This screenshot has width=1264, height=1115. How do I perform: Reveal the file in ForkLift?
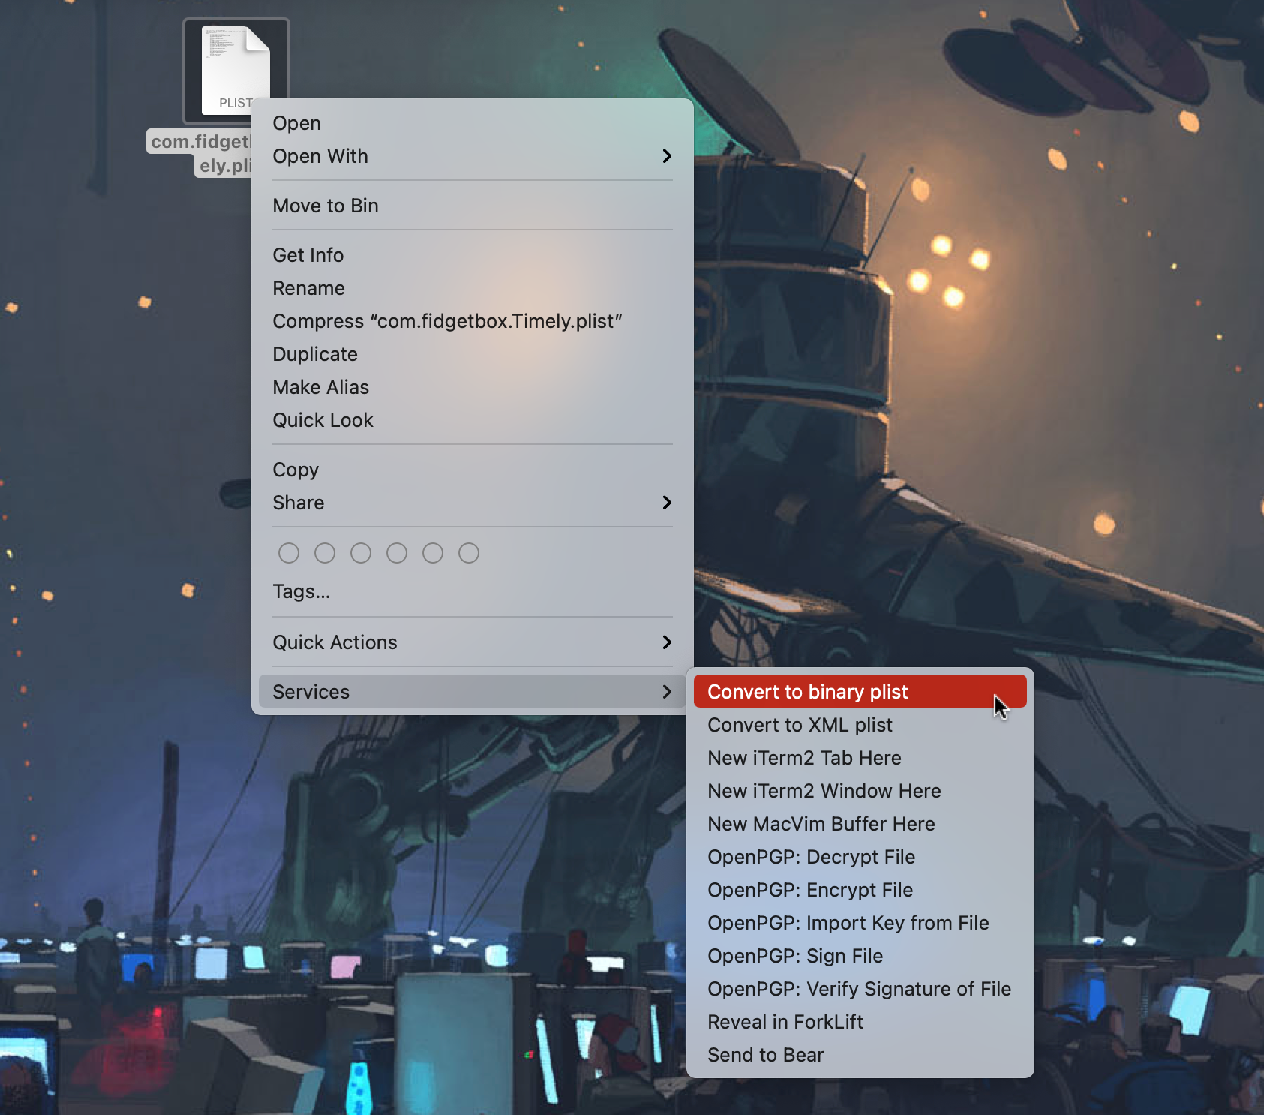[x=785, y=1021]
